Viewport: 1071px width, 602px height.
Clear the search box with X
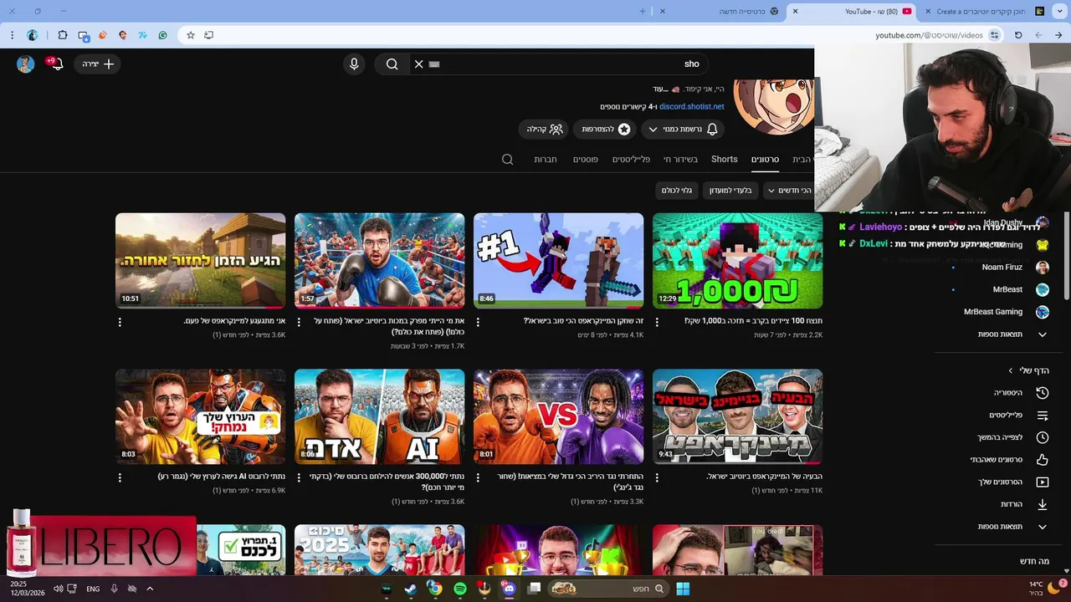(x=419, y=64)
